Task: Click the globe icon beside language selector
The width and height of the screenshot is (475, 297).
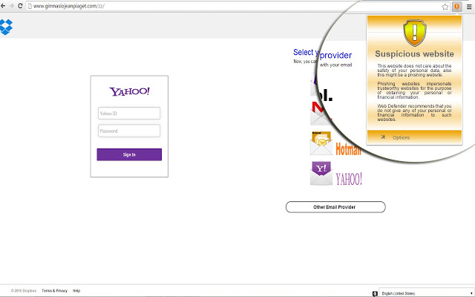Action: (375, 294)
